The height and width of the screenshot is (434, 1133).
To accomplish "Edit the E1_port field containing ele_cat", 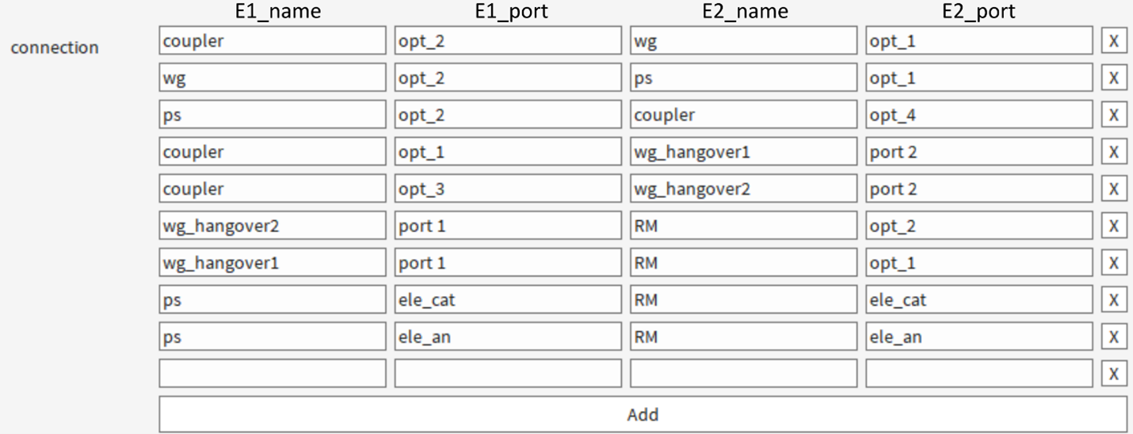I will pyautogui.click(x=508, y=300).
